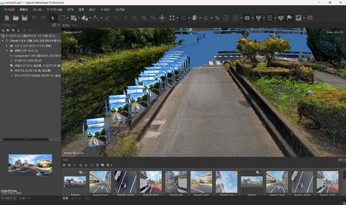346x205 pixels.
Task: Switch to the オルソ view tab
Action: 75,25
